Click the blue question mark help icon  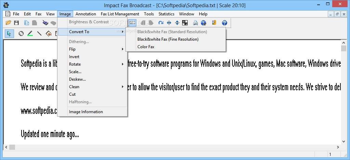pos(225,23)
